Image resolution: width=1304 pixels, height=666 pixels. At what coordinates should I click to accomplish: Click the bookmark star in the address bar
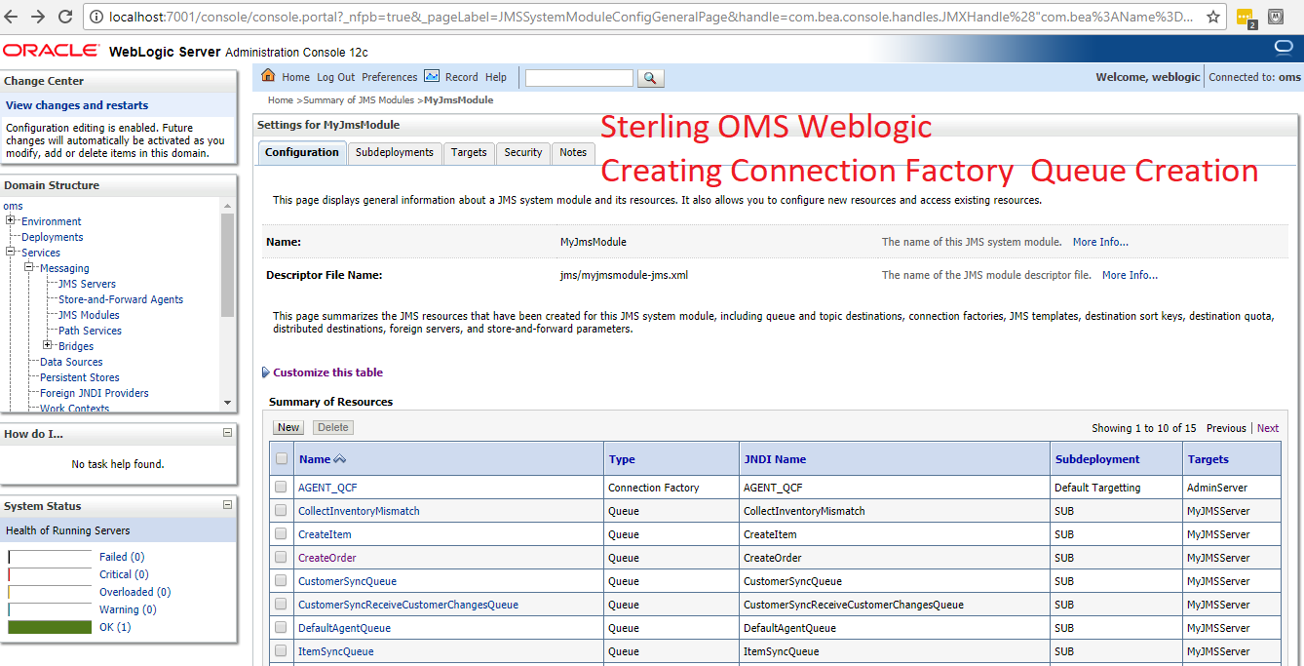(1211, 16)
